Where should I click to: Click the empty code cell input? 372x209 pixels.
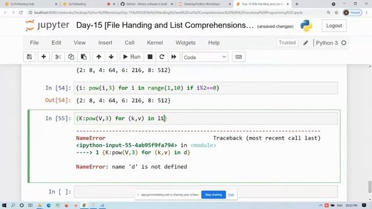pos(205,192)
